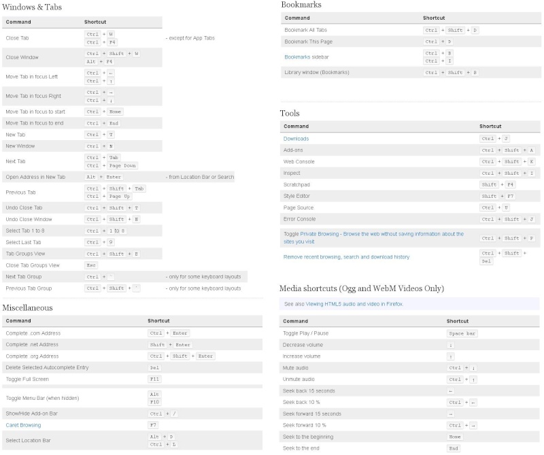Click 'Seek forward 10 %' text
The image size is (544, 455).
click(x=304, y=425)
